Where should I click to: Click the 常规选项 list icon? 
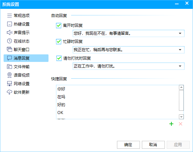(x=10, y=16)
